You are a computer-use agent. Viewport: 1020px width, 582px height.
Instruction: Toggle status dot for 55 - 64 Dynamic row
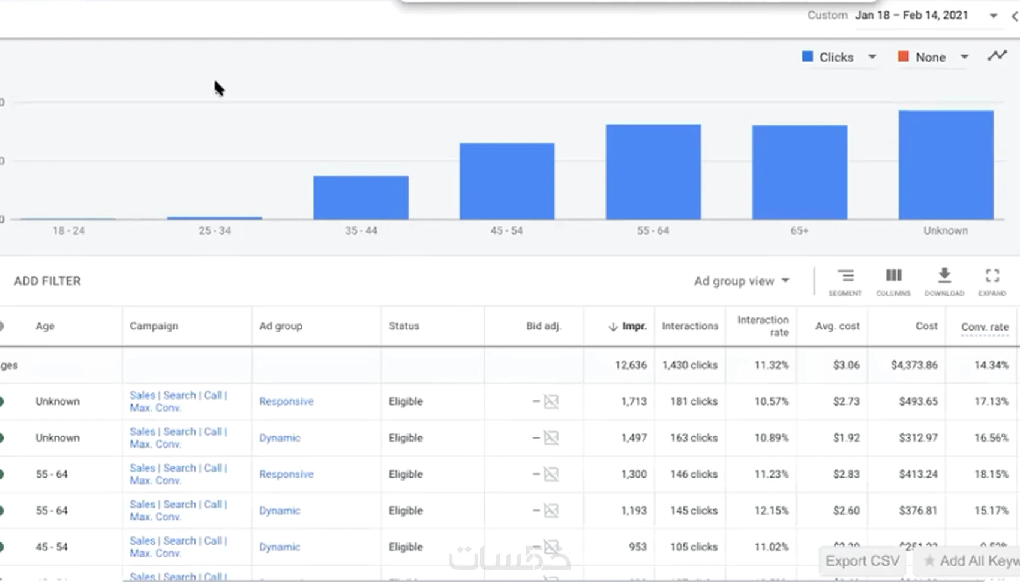click(x=2, y=511)
